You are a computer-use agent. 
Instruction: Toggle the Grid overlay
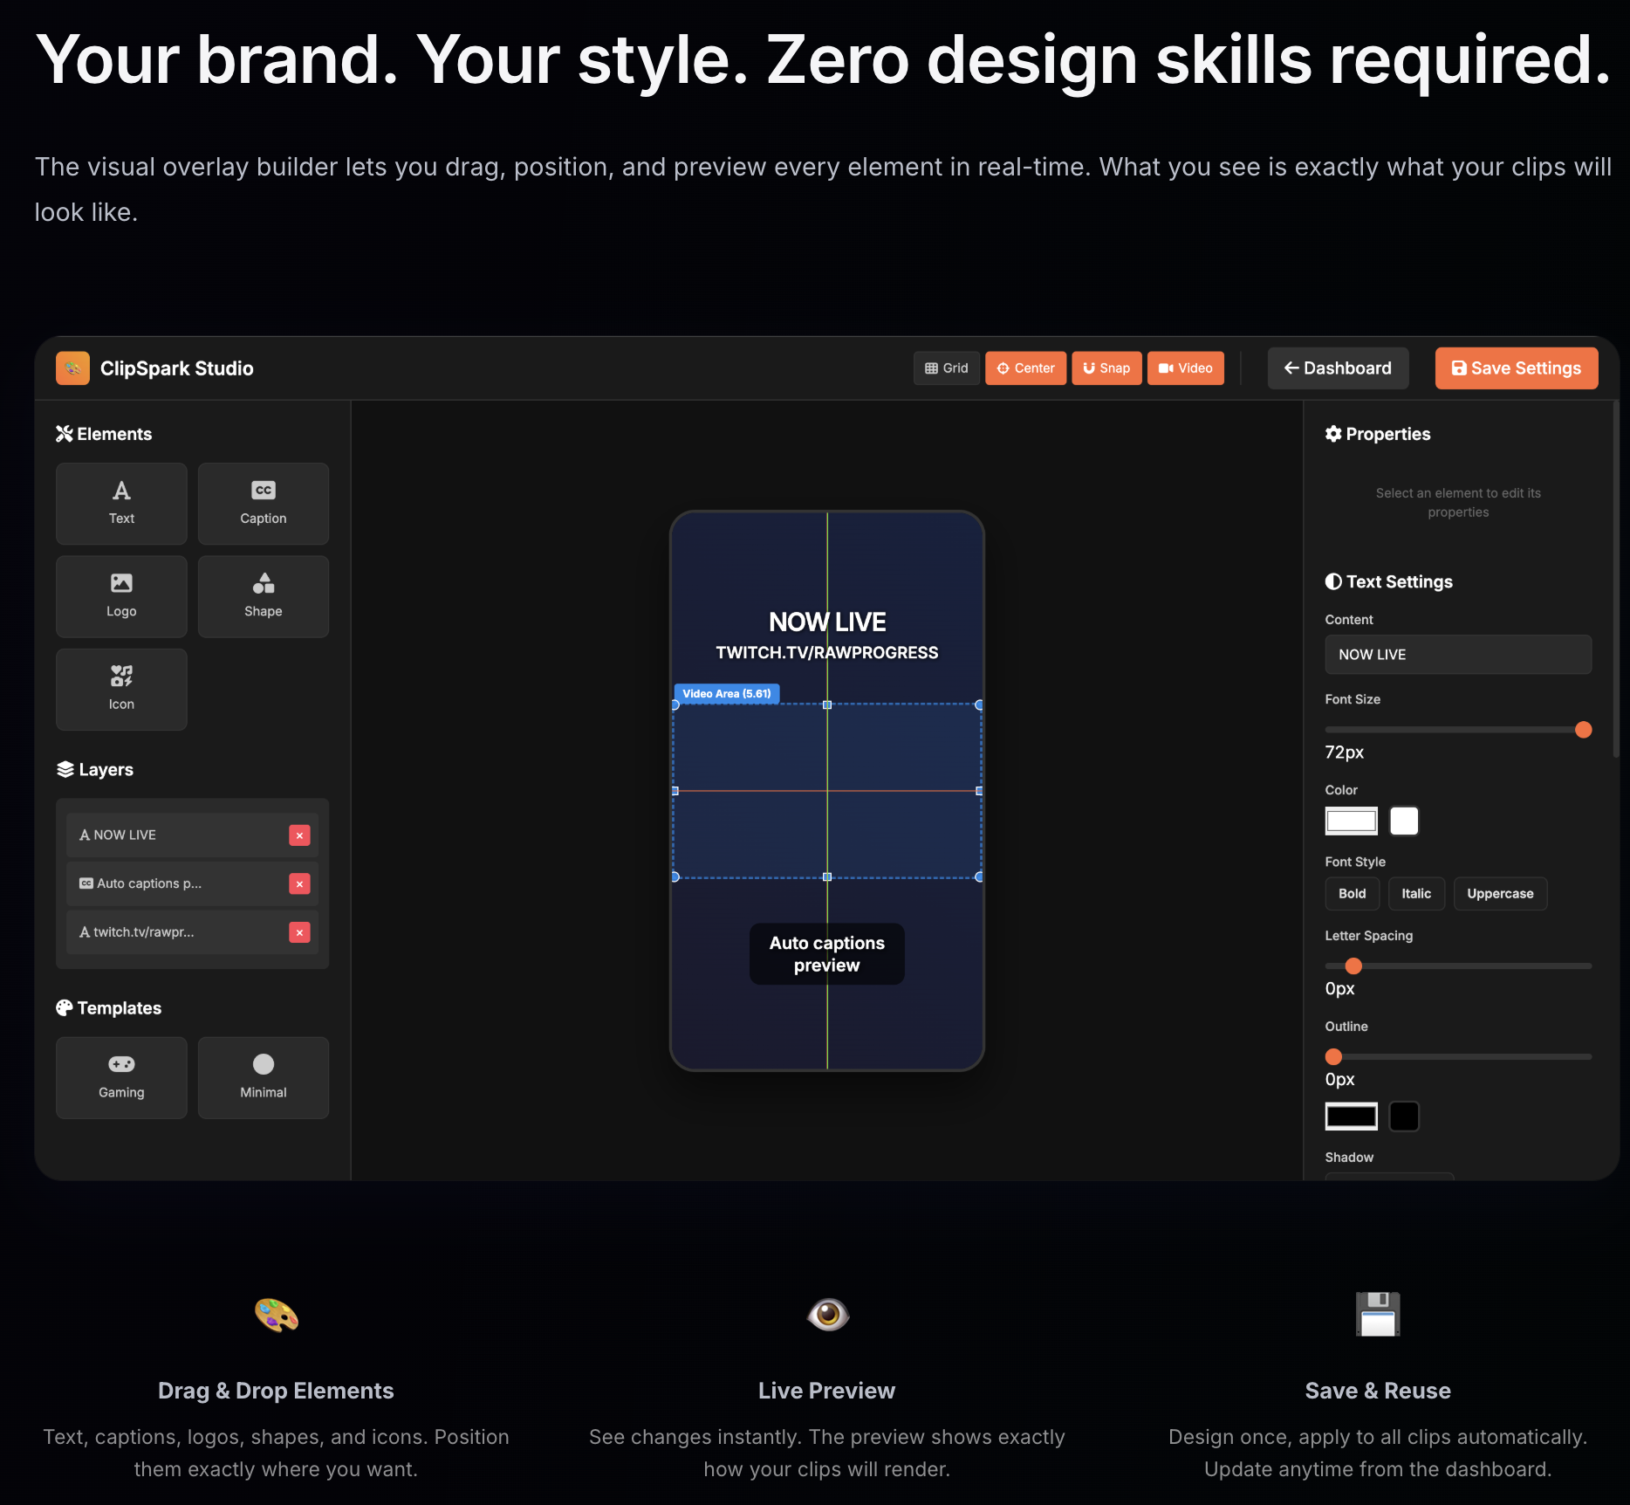point(946,368)
